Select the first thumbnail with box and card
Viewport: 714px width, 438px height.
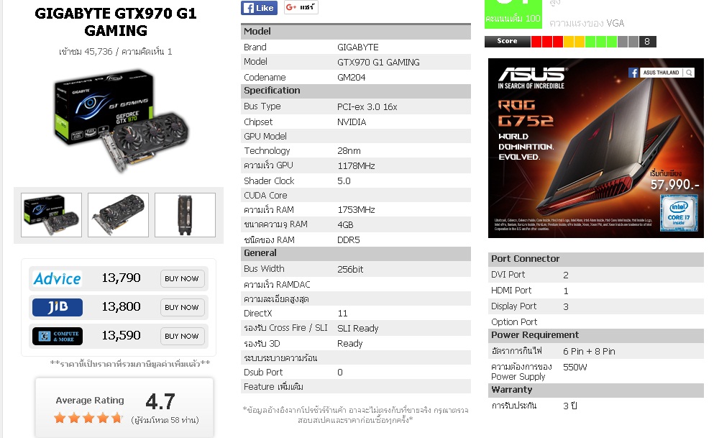[52, 215]
